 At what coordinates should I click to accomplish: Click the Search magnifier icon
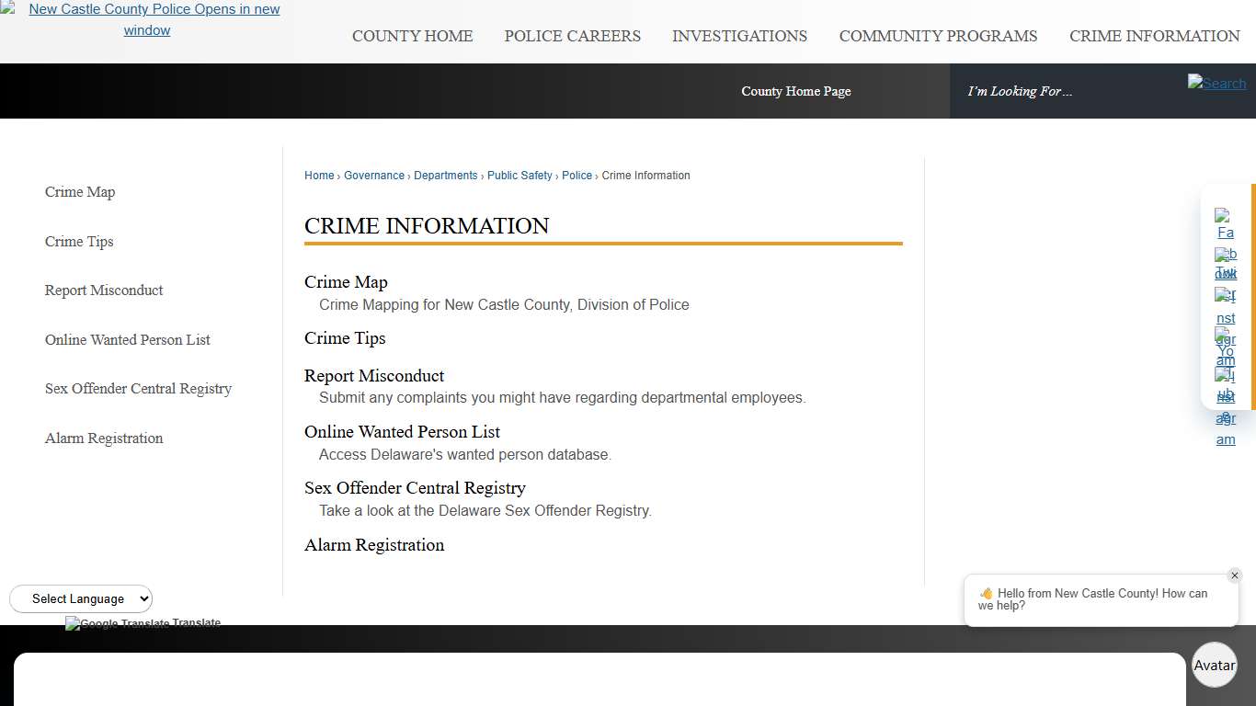tap(1216, 84)
